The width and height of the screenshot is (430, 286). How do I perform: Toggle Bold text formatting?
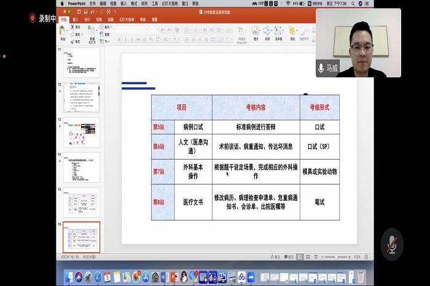119,39
